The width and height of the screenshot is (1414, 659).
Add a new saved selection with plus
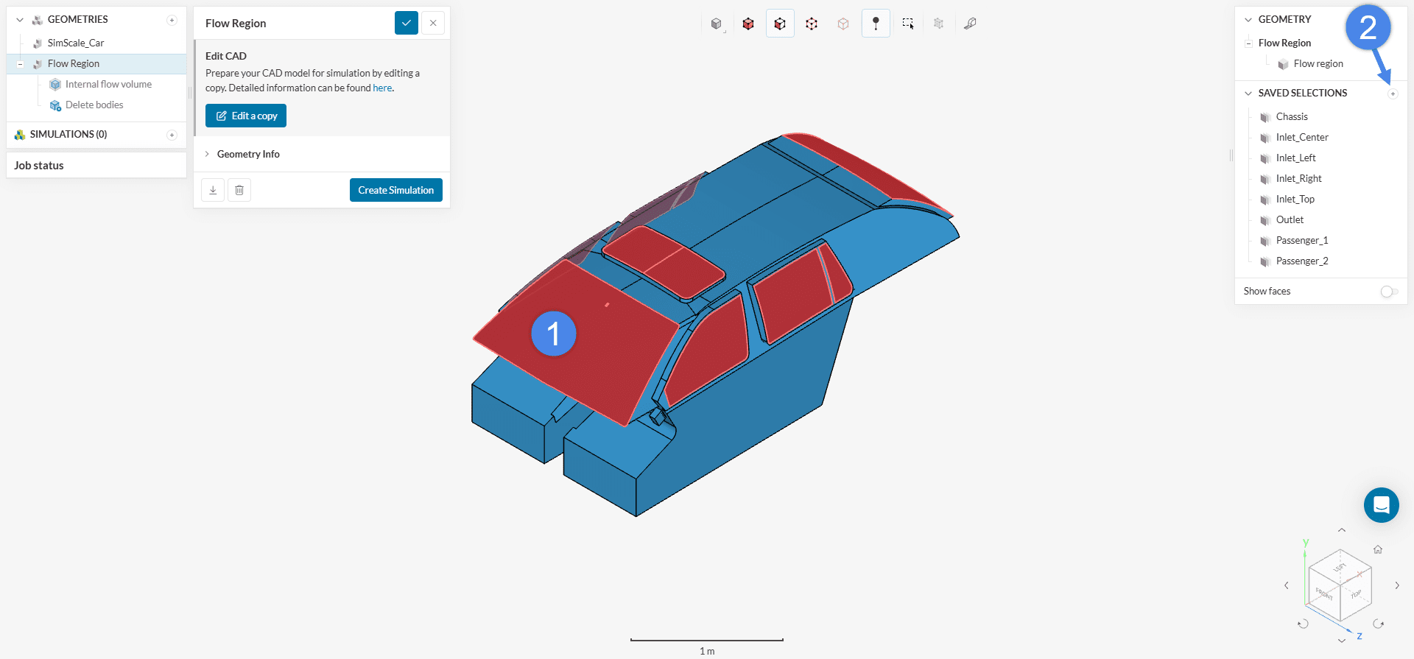pyautogui.click(x=1393, y=94)
